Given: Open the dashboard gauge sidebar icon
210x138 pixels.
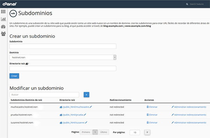Looking at the screenshot, I should pyautogui.click(x=3, y=27).
